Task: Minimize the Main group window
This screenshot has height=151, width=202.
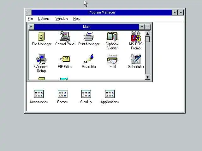Action: (142, 27)
